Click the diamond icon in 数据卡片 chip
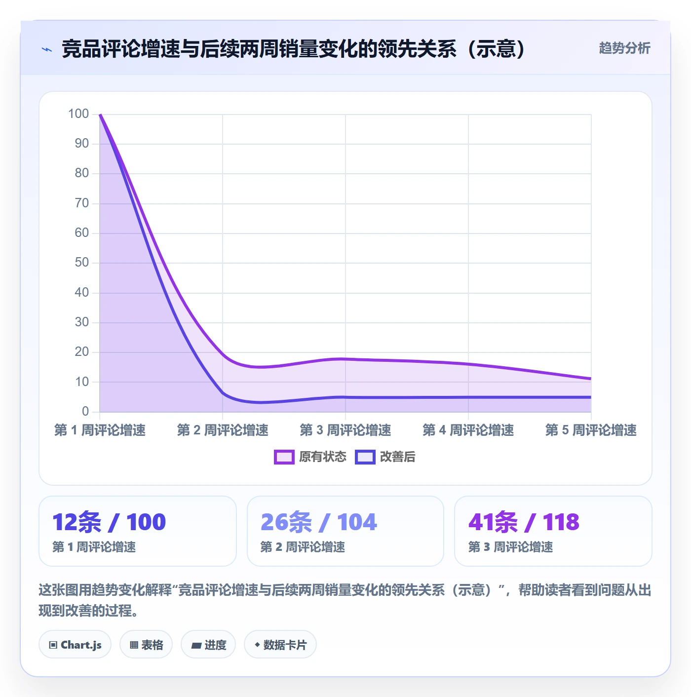Image resolution: width=691 pixels, height=697 pixels. pyautogui.click(x=257, y=645)
